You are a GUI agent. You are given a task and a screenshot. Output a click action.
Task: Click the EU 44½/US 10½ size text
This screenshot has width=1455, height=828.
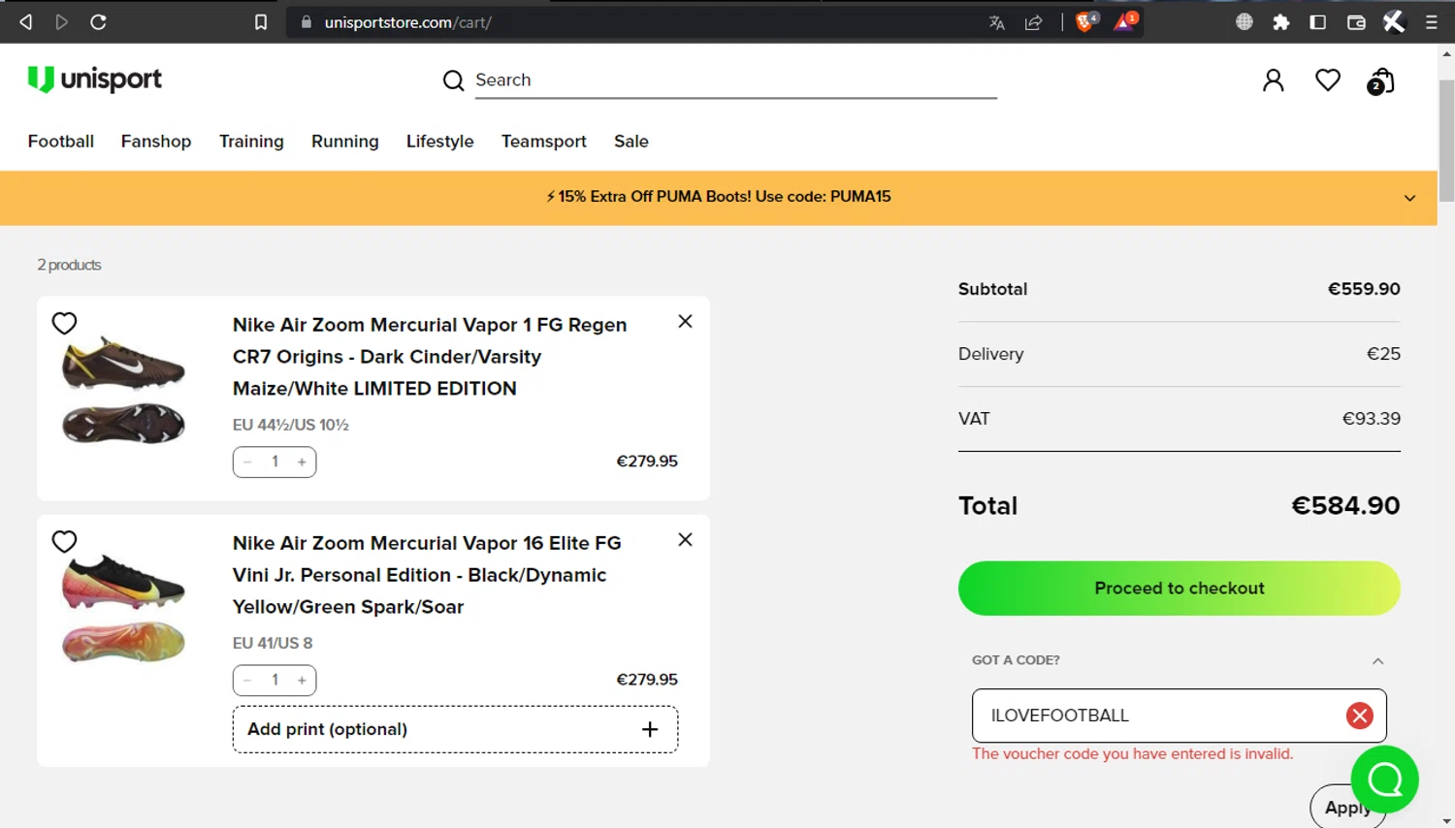click(290, 425)
